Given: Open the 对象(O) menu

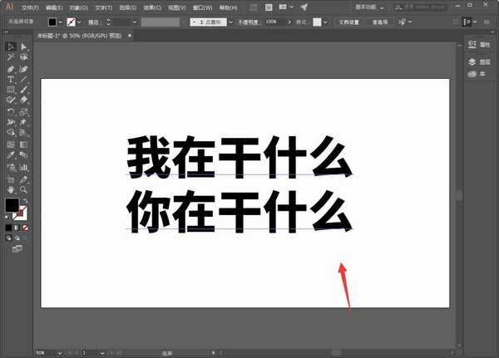Looking at the screenshot, I should [x=79, y=7].
